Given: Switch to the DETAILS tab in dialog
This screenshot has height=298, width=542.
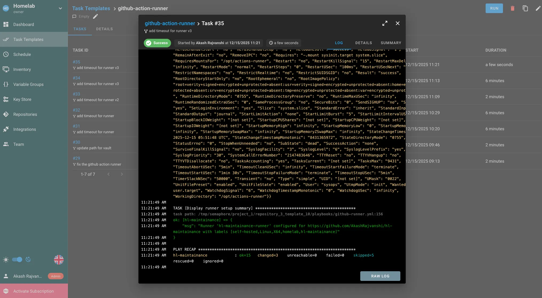Looking at the screenshot, I should pyautogui.click(x=363, y=43).
